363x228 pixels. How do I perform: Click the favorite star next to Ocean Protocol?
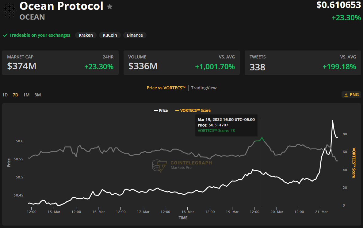(110, 7)
